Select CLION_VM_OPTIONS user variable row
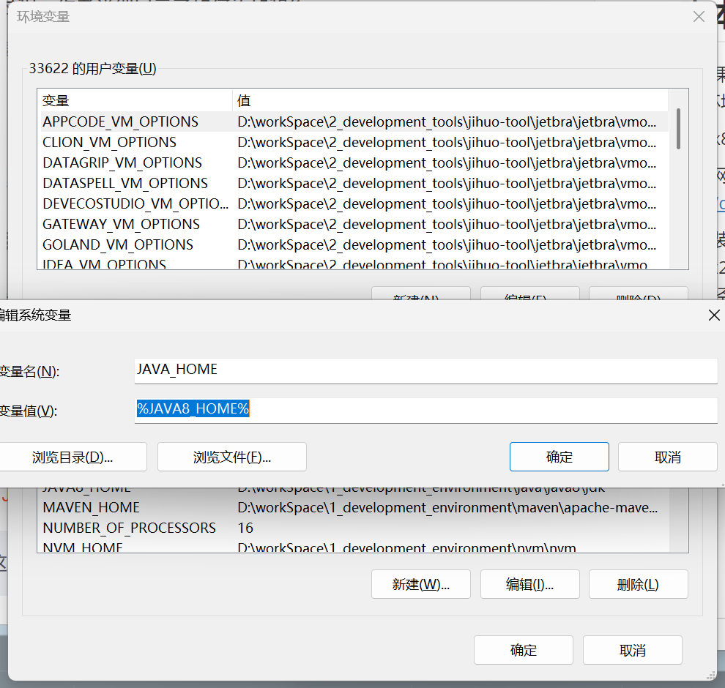725x688 pixels. click(109, 142)
